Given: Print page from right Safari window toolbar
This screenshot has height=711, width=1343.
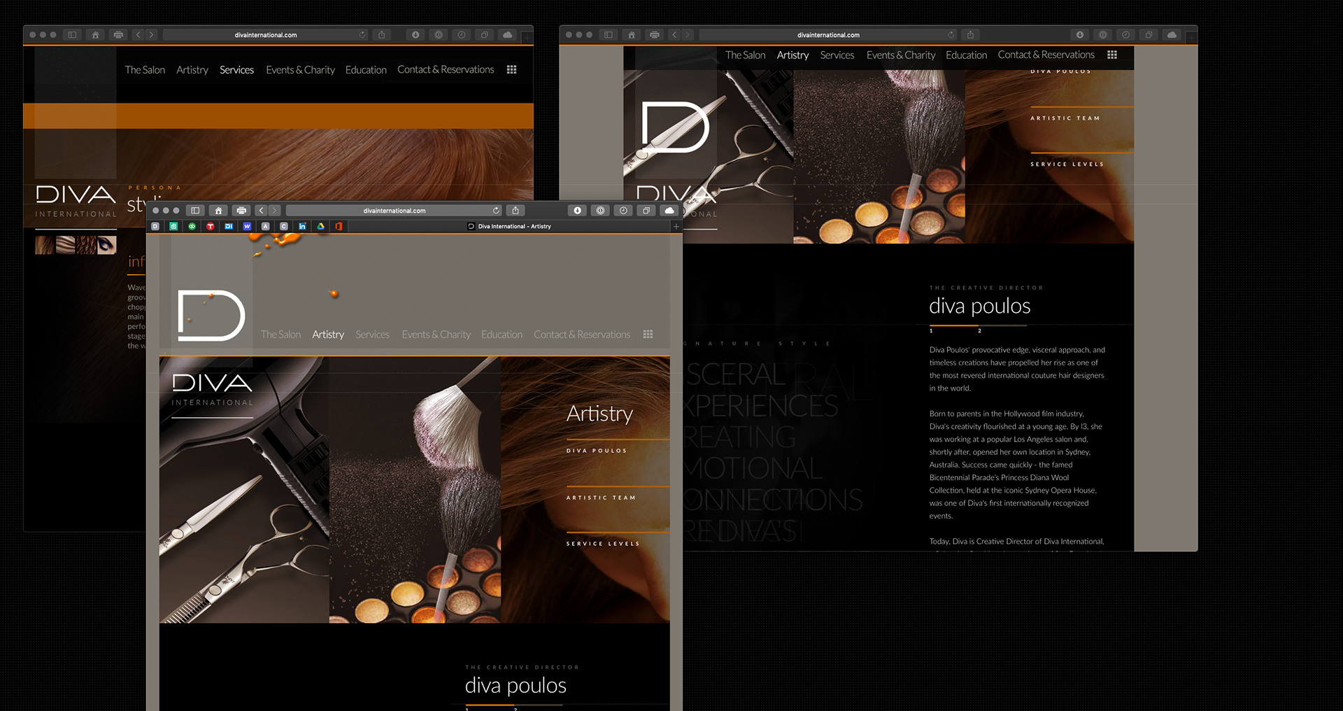Looking at the screenshot, I should (655, 35).
